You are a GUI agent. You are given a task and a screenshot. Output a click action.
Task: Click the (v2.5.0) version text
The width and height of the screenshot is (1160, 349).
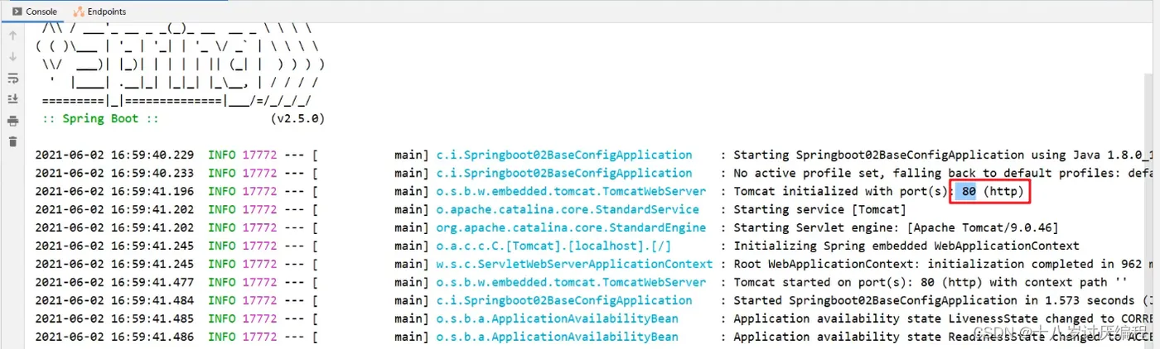[x=297, y=118]
